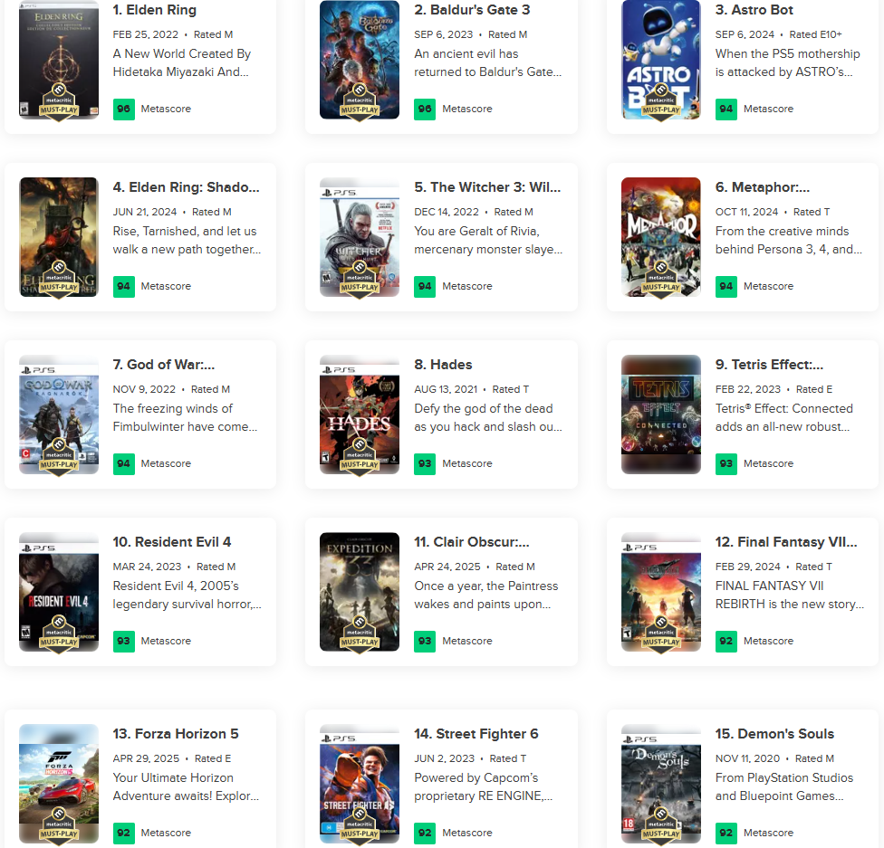Select the Street Fighter 6 cover image
The image size is (884, 848).
(360, 783)
